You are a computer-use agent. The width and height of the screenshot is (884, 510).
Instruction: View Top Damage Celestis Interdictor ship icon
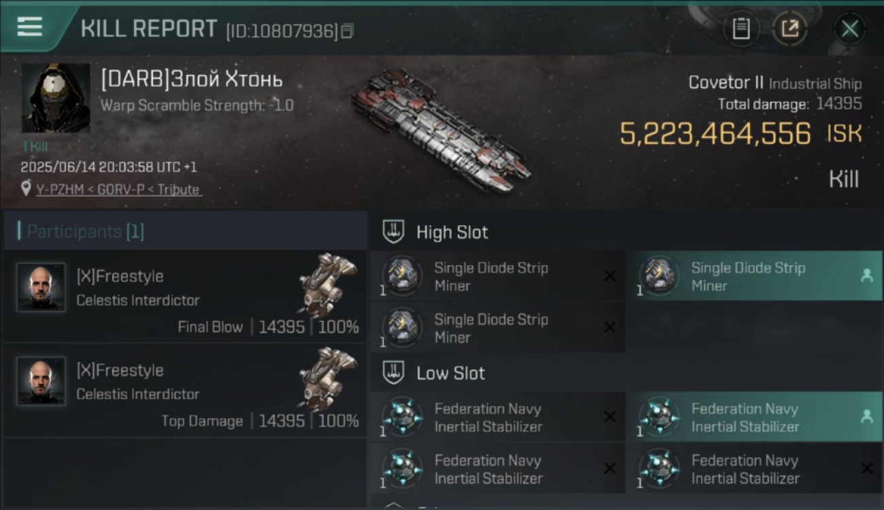pos(328,379)
